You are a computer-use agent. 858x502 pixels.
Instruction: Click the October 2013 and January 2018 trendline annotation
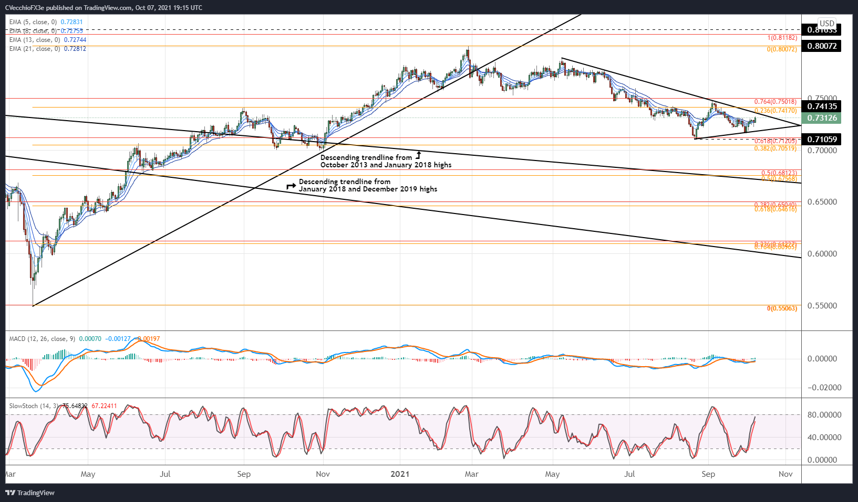tap(386, 161)
